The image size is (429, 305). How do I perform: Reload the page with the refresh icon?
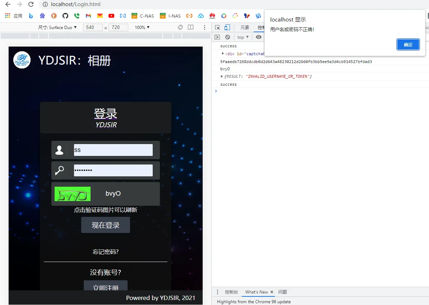click(31, 4)
